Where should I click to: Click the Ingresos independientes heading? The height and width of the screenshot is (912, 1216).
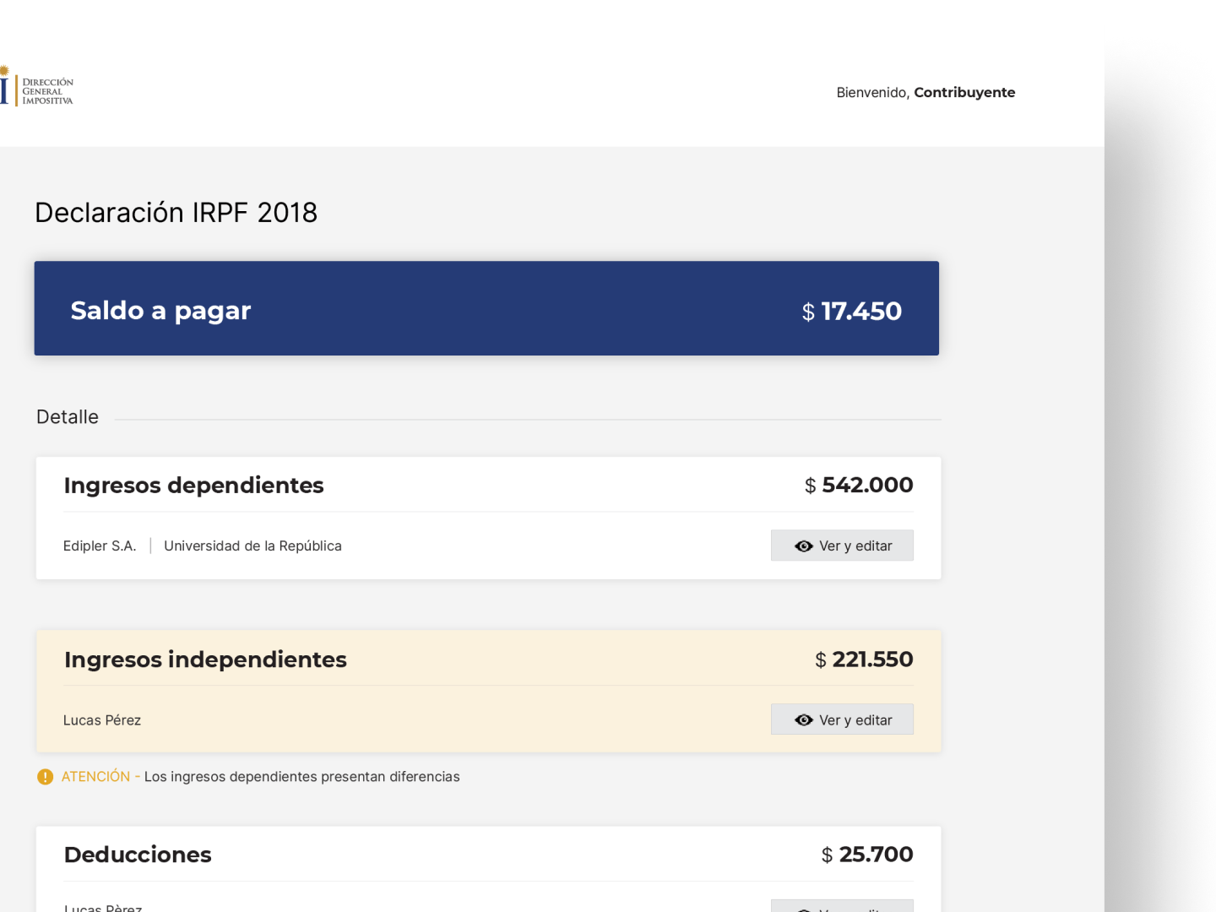click(x=205, y=660)
